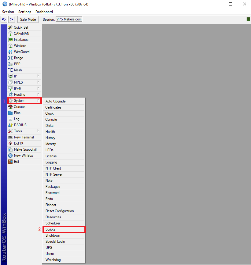This screenshot has width=251, height=265.
Task: Select Special Login in System submenu
Action: [64, 242]
